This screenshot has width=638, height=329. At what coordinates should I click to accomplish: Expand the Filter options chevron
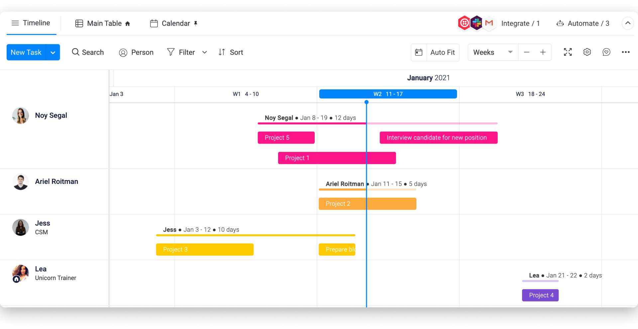[205, 52]
